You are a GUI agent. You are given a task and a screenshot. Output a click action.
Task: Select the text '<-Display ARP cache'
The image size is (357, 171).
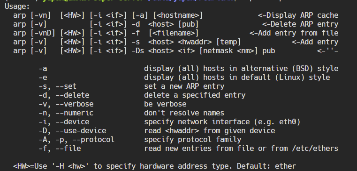[x=298, y=15]
